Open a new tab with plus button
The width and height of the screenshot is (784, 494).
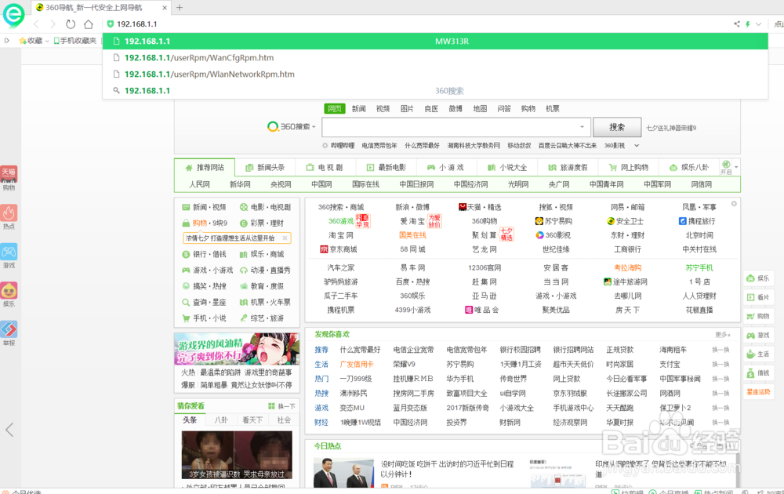180,8
